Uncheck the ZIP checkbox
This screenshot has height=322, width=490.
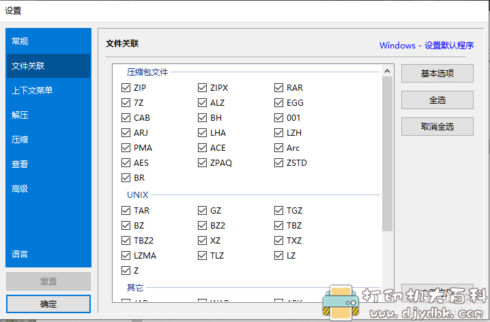[126, 88]
